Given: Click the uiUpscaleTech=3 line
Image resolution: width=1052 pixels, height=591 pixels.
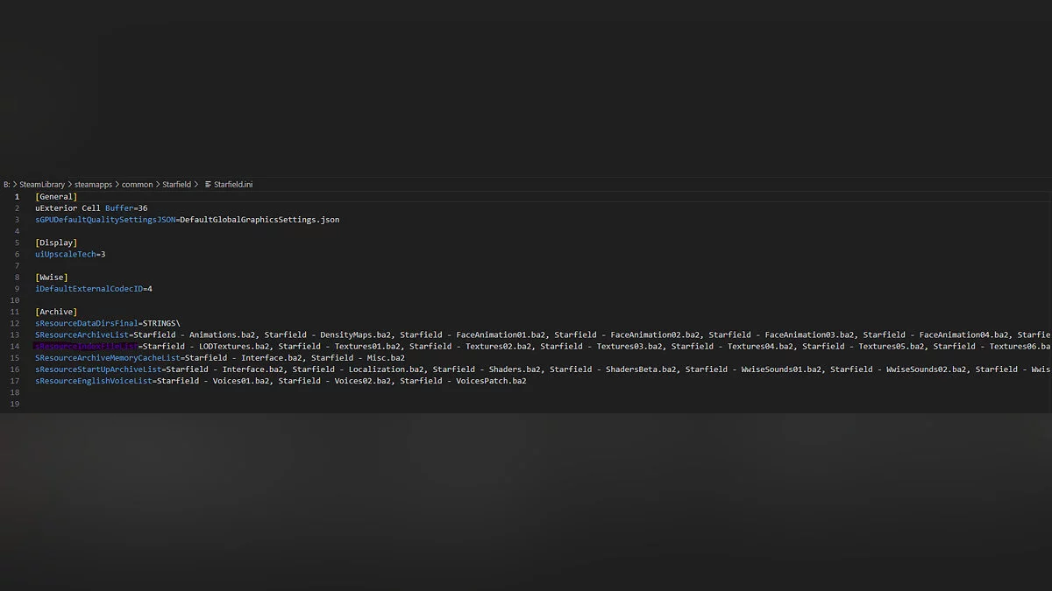Looking at the screenshot, I should click(70, 254).
